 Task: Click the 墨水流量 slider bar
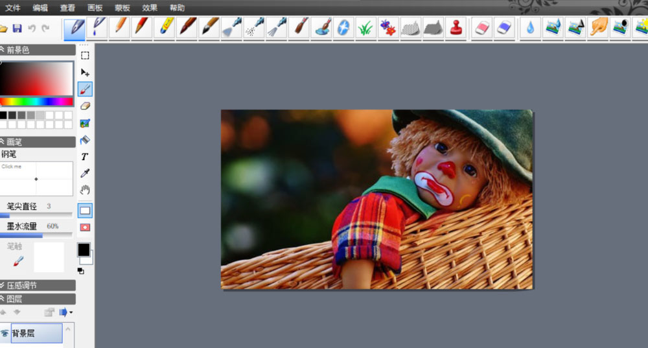[x=36, y=235]
